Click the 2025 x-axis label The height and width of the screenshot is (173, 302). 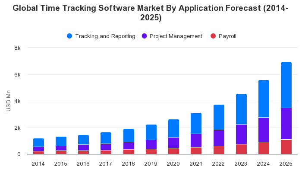coord(286,164)
